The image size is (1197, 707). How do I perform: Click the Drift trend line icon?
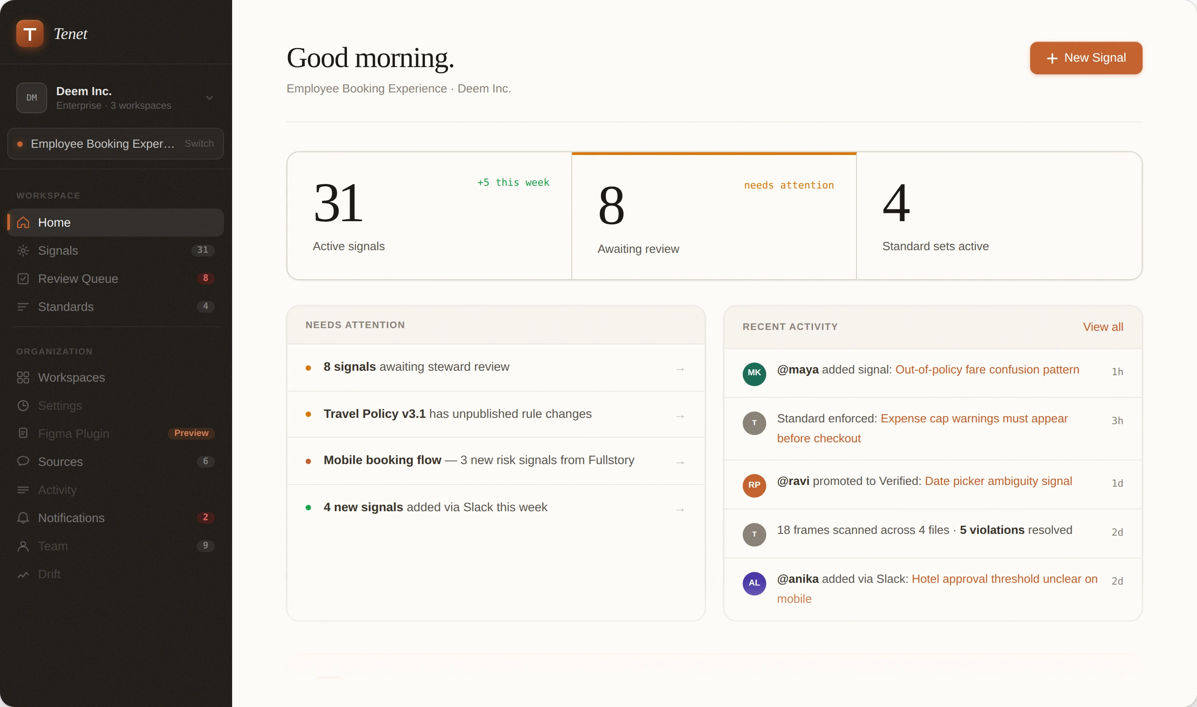pyautogui.click(x=23, y=575)
